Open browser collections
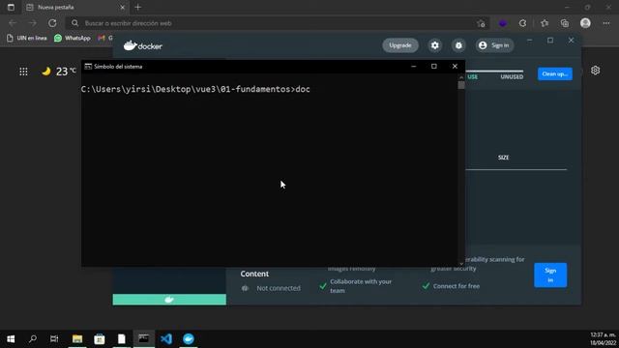Screen dimensions: 619x348 coord(565,23)
